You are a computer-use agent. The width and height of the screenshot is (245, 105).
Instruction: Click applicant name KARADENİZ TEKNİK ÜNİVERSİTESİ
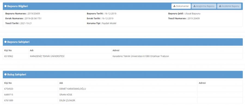coord(47,56)
